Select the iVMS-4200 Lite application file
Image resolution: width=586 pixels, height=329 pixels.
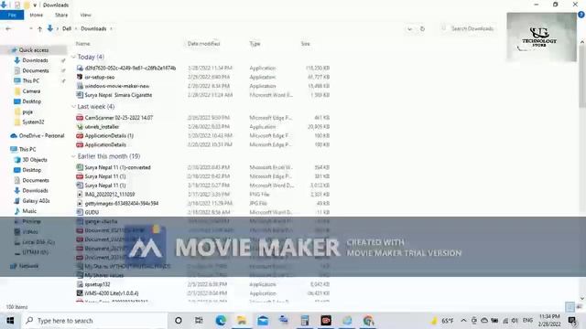click(x=112, y=293)
